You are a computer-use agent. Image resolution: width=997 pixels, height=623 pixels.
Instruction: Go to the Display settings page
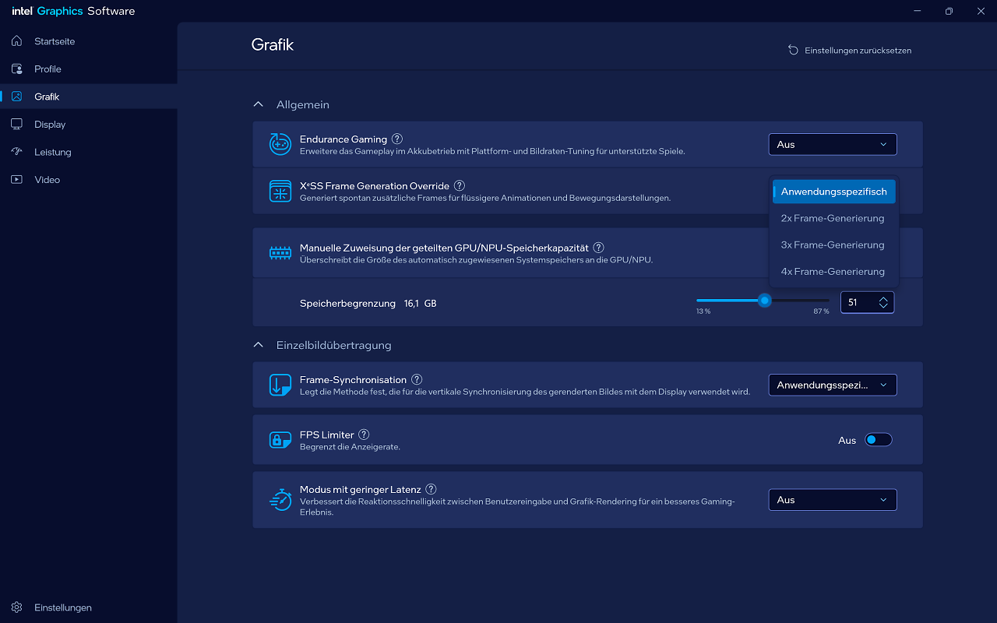click(x=88, y=124)
